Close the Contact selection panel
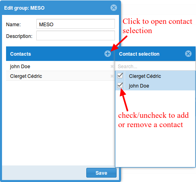 coord(188,54)
